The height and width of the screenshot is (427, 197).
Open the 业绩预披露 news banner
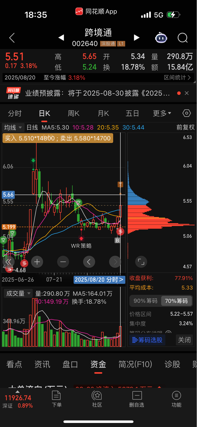[x=97, y=93]
